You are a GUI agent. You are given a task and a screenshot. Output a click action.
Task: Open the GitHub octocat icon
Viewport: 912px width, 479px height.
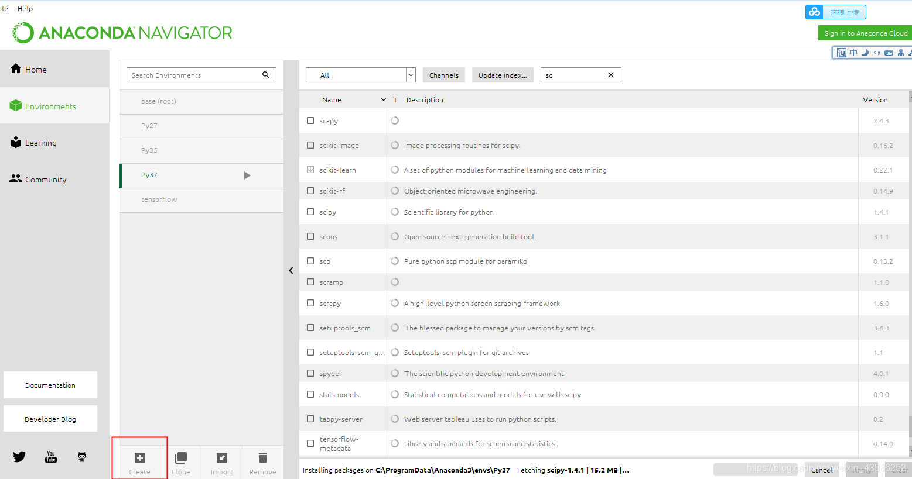click(82, 457)
